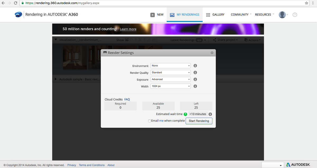Open the Environment dropdown
The height and width of the screenshot is (168, 317).
pyautogui.click(x=171, y=66)
